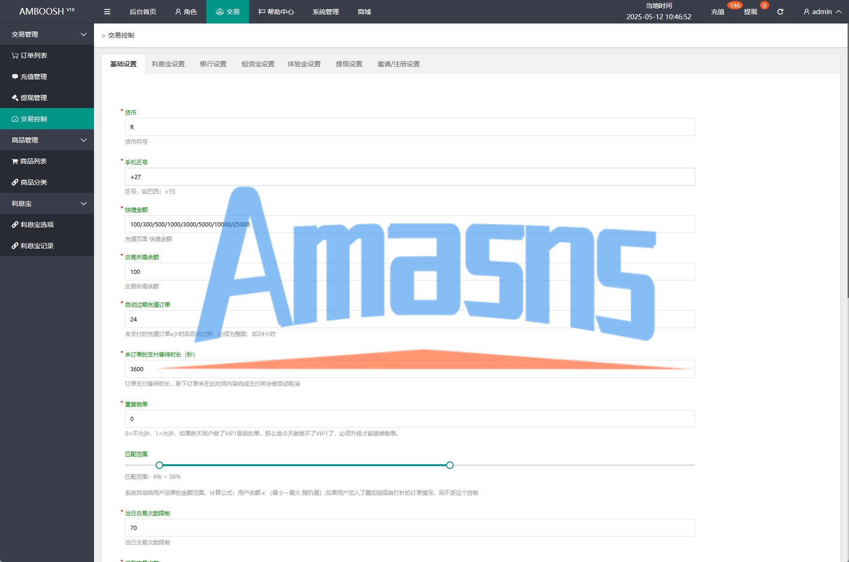Open the 充值 link in header
The image size is (849, 562).
[x=718, y=12]
